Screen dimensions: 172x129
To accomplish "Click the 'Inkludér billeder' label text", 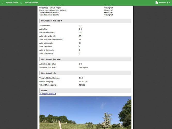I will (x=31, y=3).
